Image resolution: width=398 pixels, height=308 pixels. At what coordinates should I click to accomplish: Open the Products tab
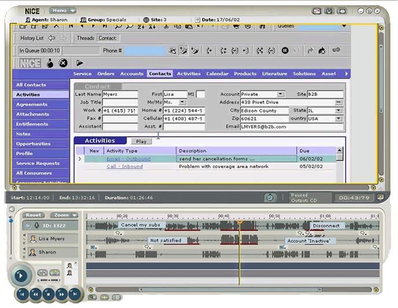245,74
